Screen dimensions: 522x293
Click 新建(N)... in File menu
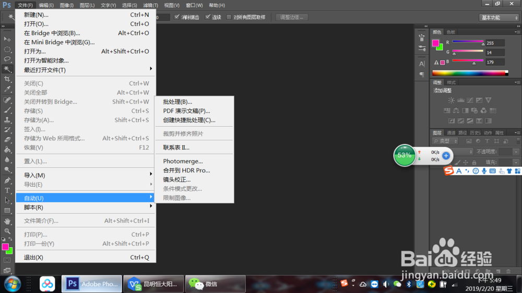[x=86, y=15]
